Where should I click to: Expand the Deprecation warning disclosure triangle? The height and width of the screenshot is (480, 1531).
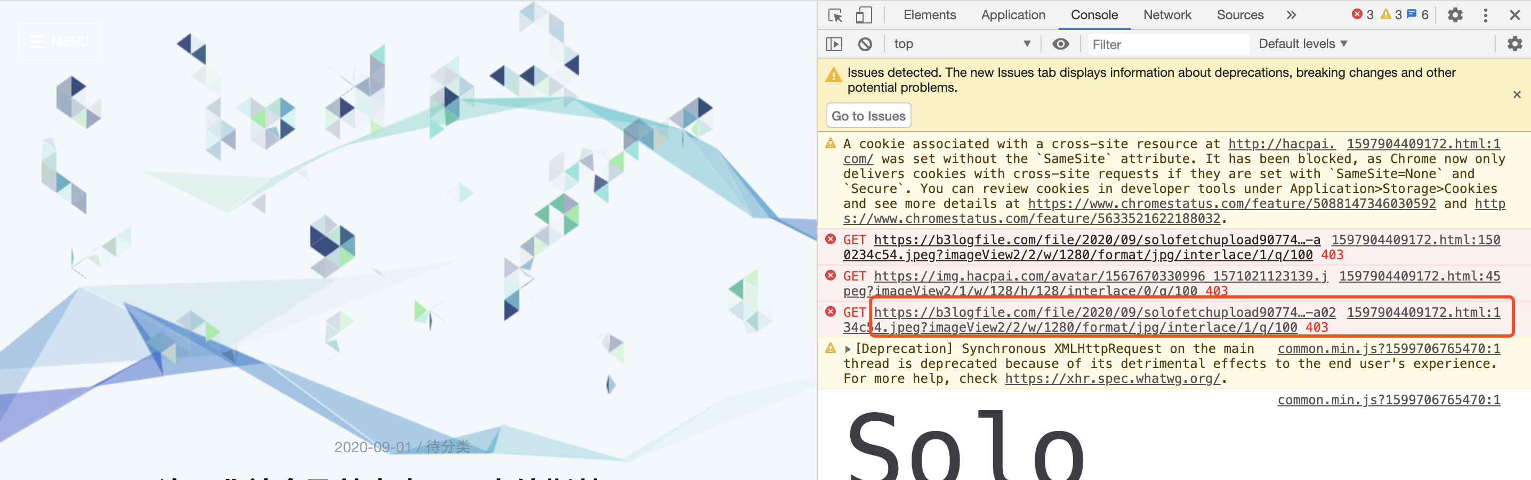tap(848, 349)
